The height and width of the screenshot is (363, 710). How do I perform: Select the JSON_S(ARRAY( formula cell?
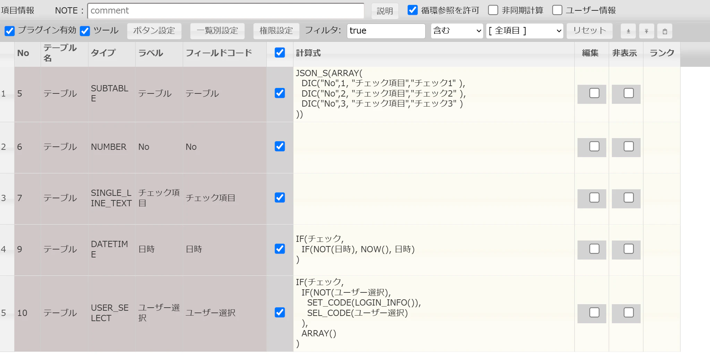pyautogui.click(x=434, y=94)
